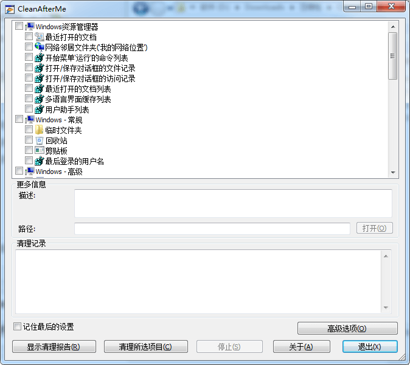Enable the 记住最后的设置 checkbox

pyautogui.click(x=17, y=326)
